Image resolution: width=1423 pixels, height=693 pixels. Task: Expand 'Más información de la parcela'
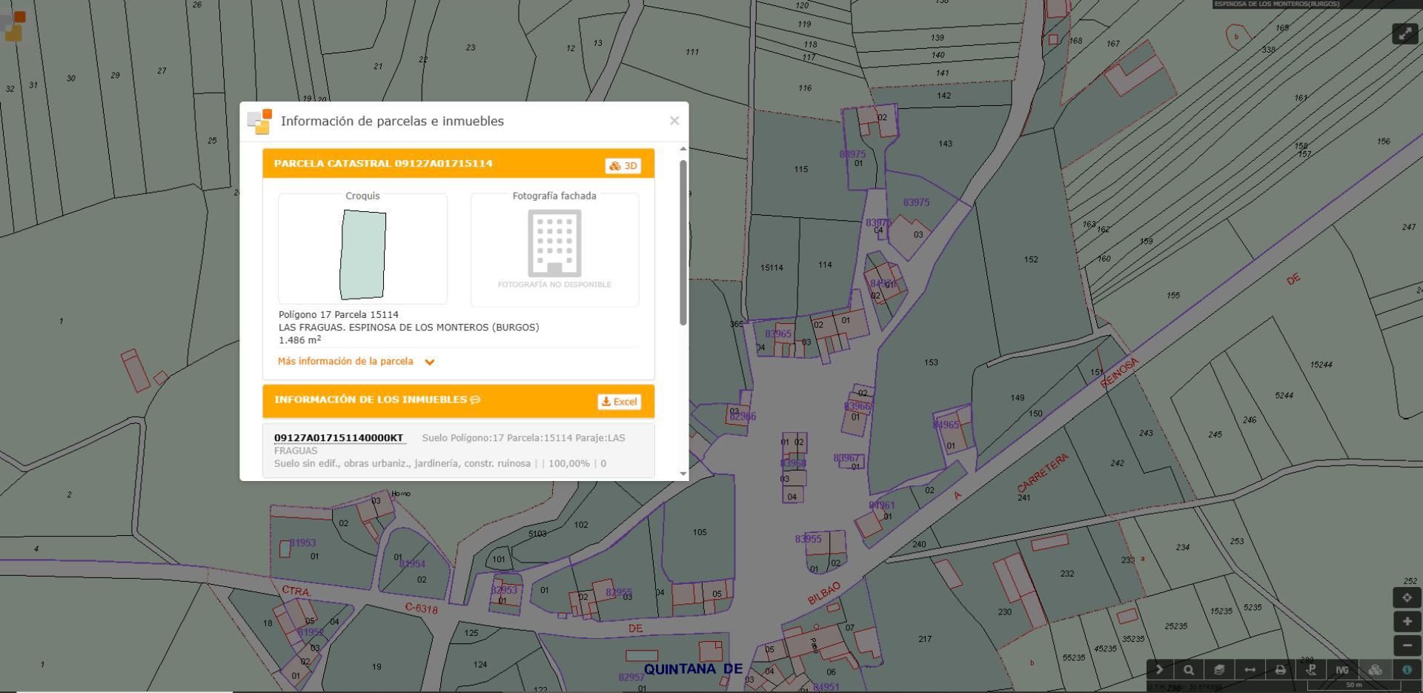[x=356, y=362]
